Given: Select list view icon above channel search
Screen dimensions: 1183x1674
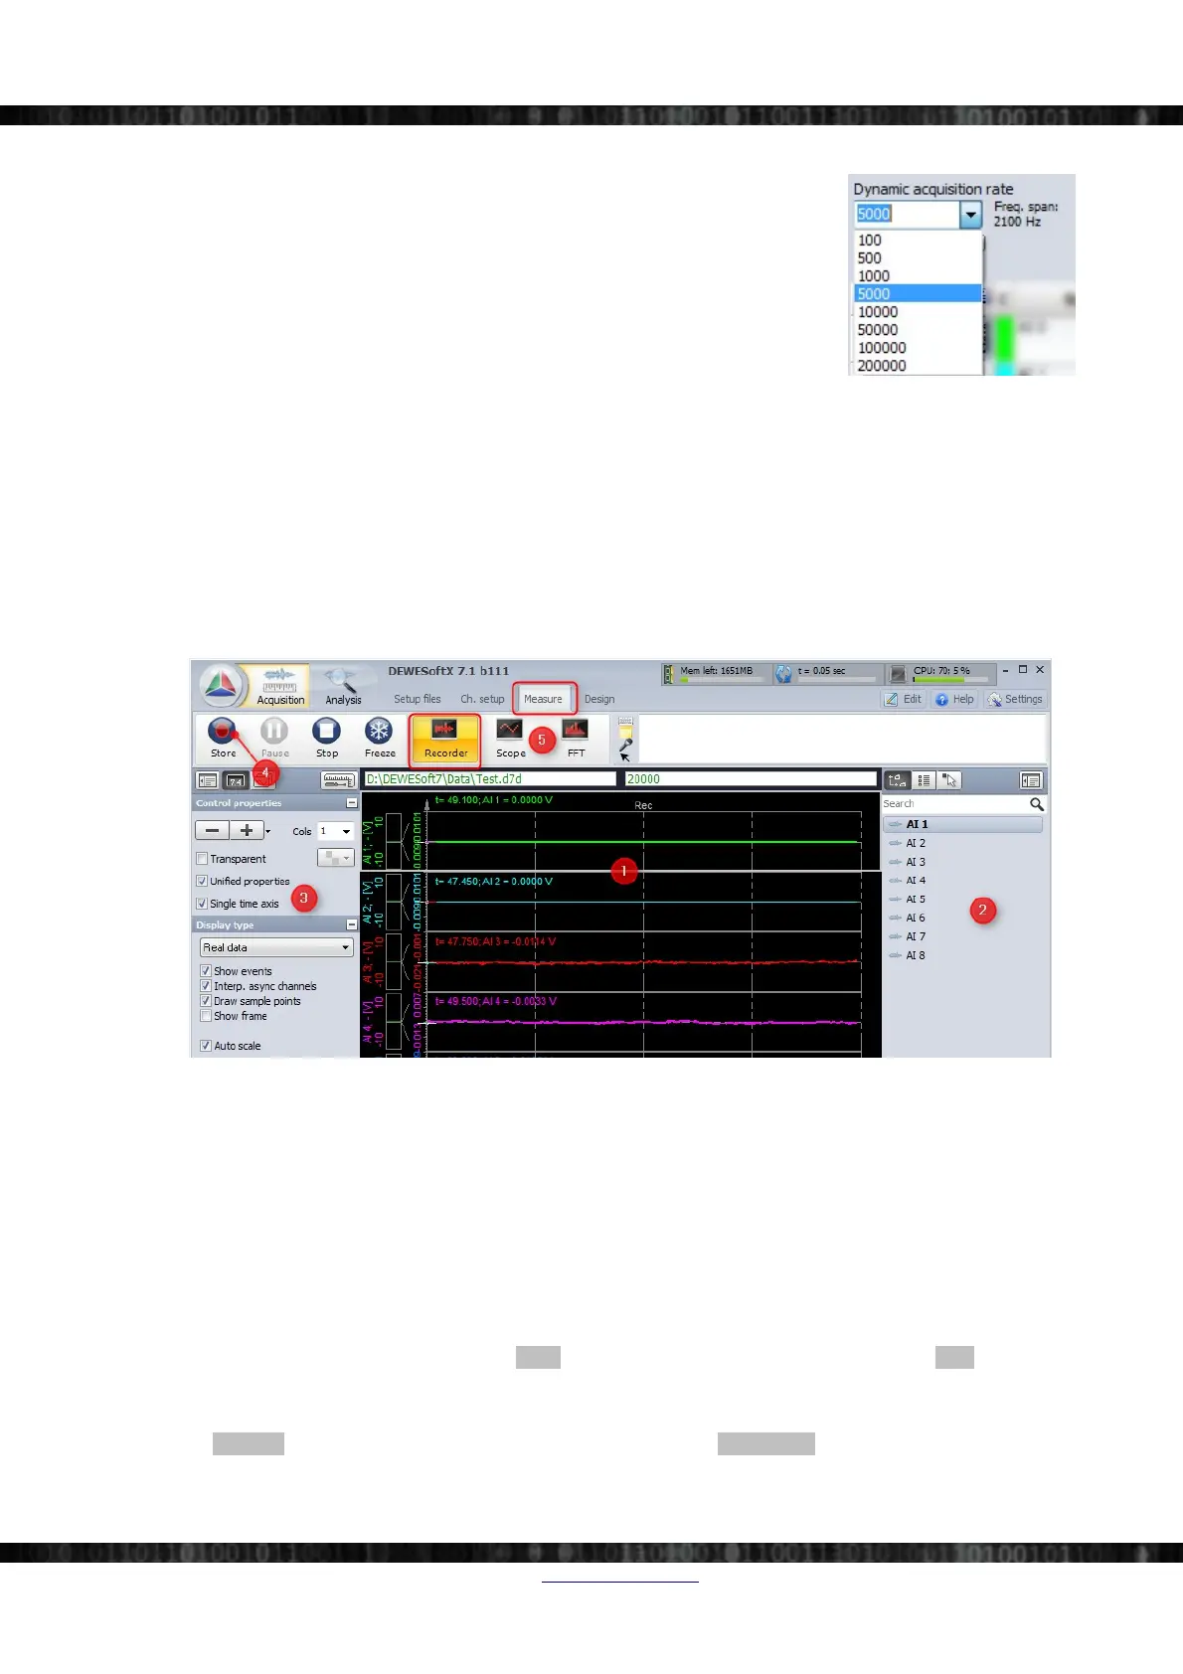Looking at the screenshot, I should [x=924, y=780].
